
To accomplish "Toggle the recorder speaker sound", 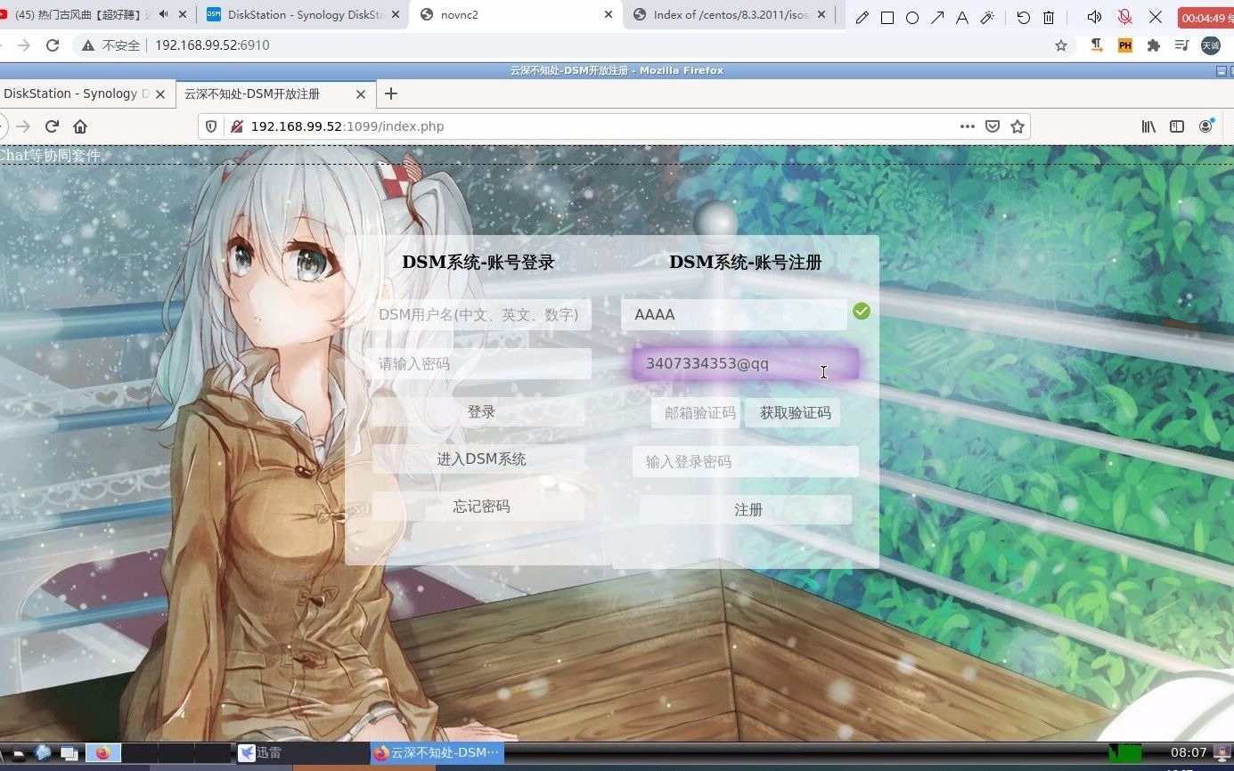I will pyautogui.click(x=1095, y=17).
